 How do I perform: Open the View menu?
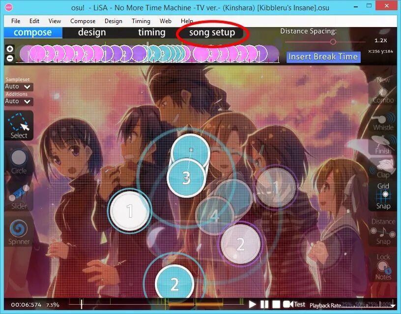[55, 21]
